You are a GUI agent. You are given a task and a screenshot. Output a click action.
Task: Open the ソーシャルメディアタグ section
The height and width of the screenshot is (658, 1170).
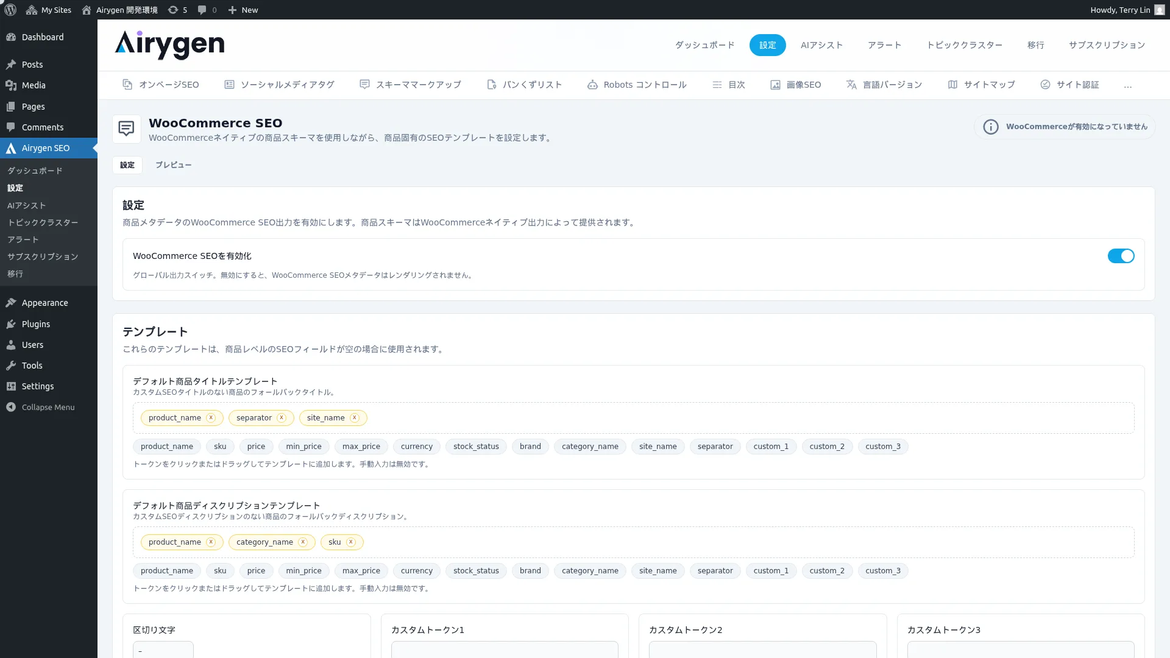point(279,85)
